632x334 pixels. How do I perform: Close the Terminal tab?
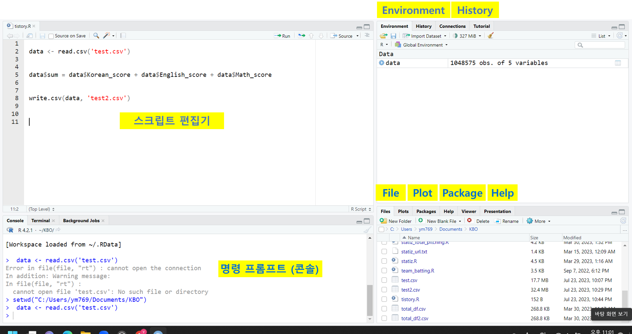click(53, 221)
